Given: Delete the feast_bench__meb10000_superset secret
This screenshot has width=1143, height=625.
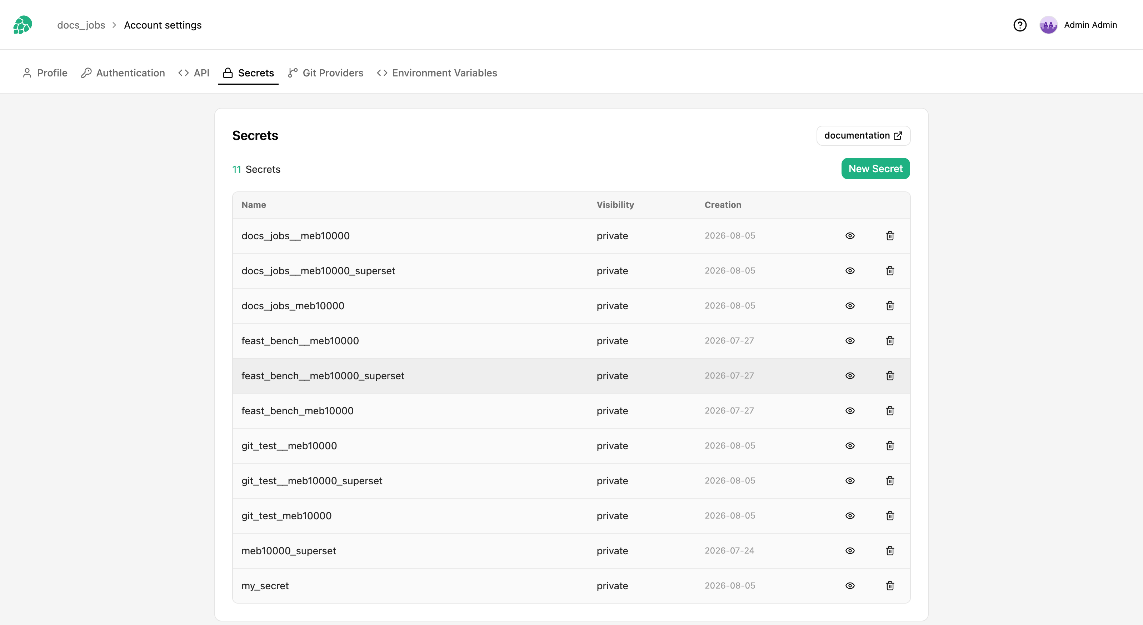Looking at the screenshot, I should (x=890, y=376).
